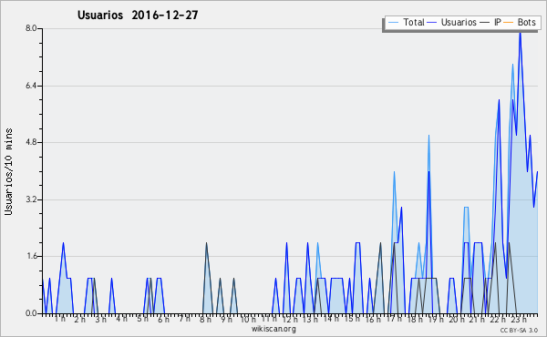
Task: Click the 'CC BY-SA 3.0' license text
Action: tap(519, 331)
